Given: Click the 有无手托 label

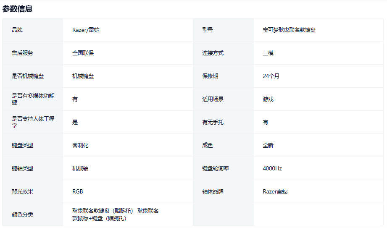Looking at the screenshot, I should [x=213, y=122].
